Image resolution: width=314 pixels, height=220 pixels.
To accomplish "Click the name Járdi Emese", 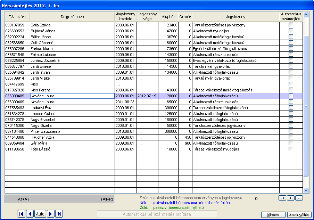I will tap(72, 66).
